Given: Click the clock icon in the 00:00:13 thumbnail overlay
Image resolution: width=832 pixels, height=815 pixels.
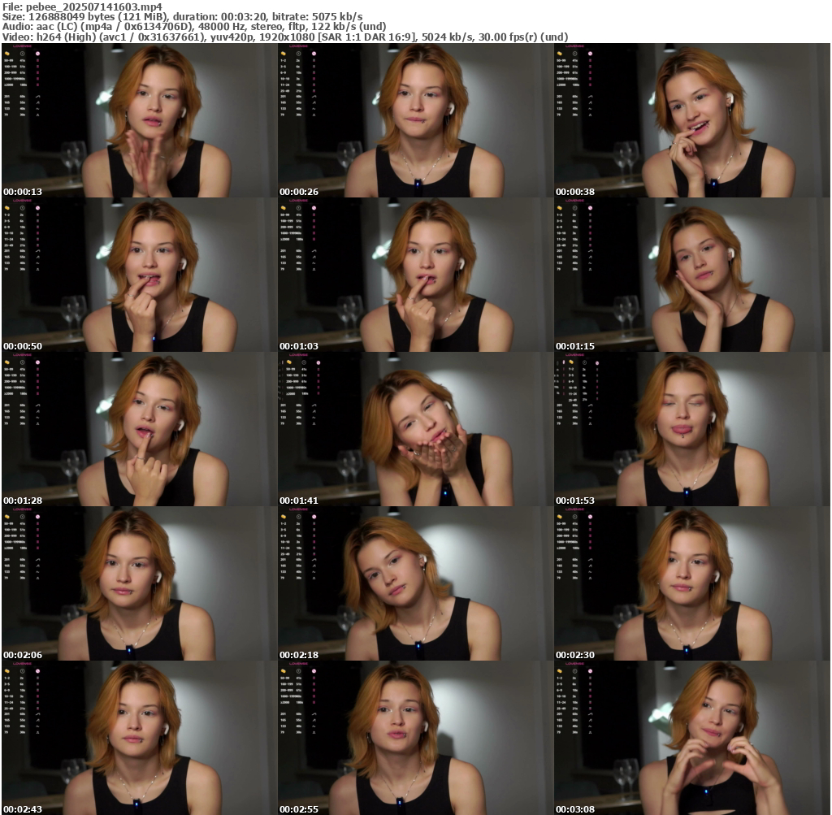Looking at the screenshot, I should coord(22,54).
